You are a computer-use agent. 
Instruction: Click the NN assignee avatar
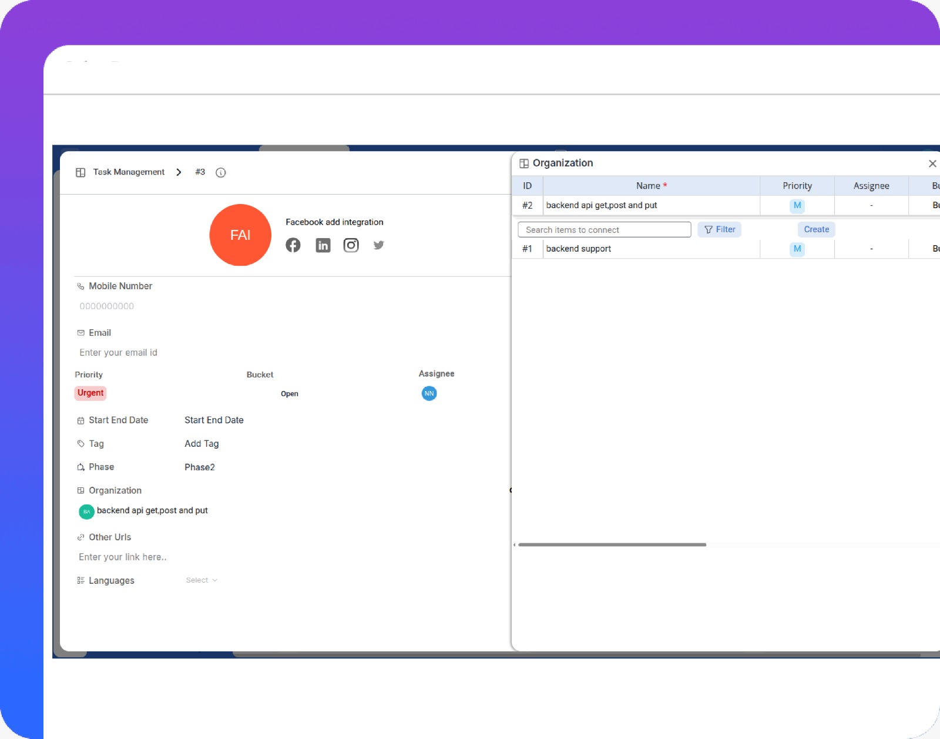tap(429, 393)
